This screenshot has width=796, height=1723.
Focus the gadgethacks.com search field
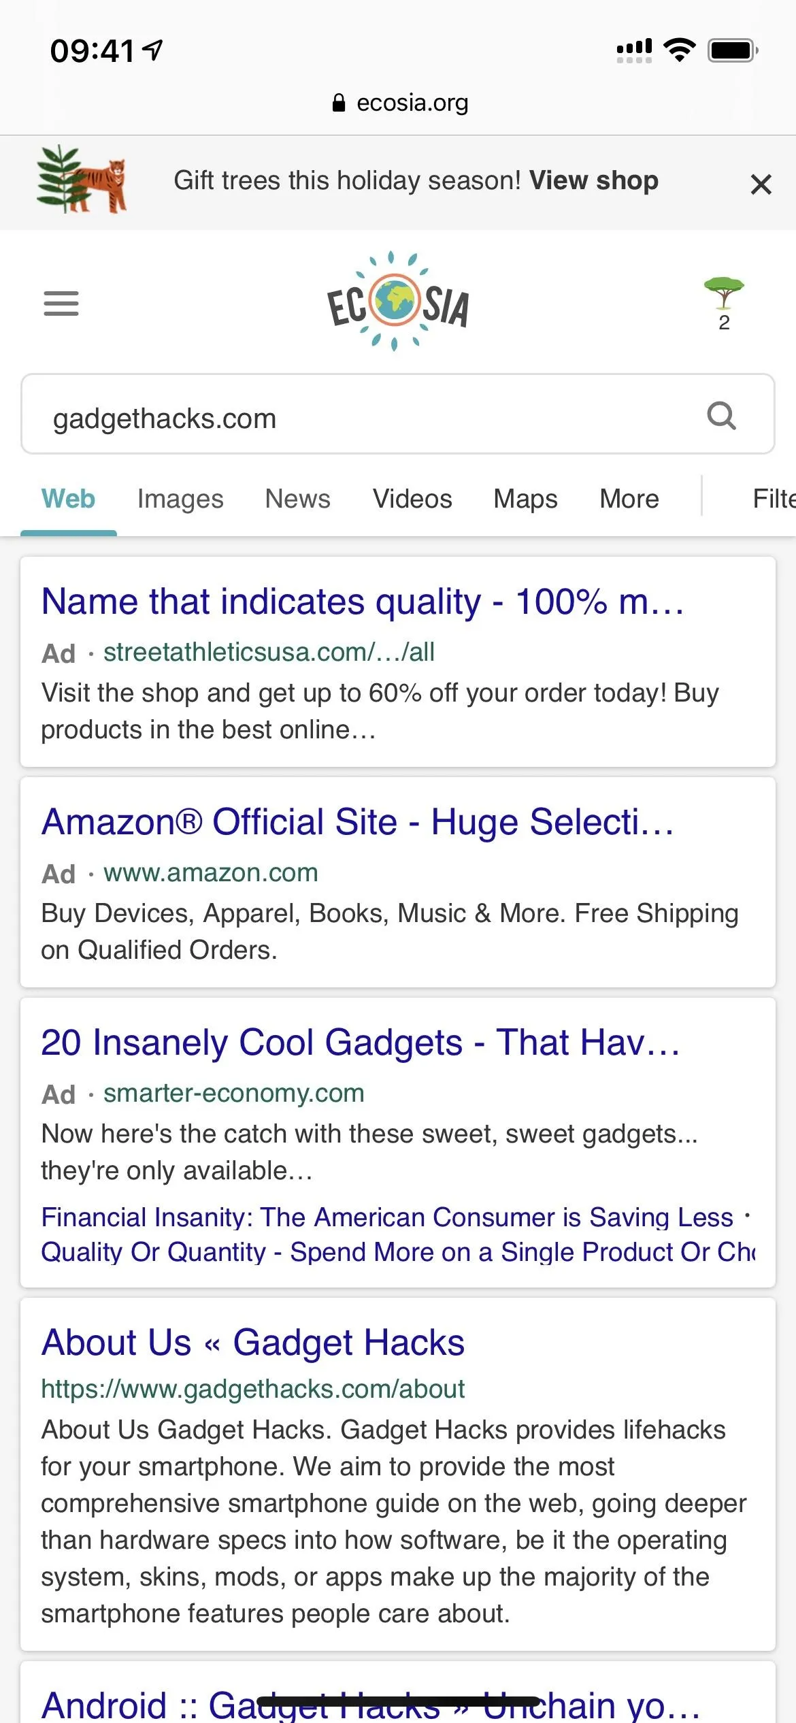coord(398,414)
